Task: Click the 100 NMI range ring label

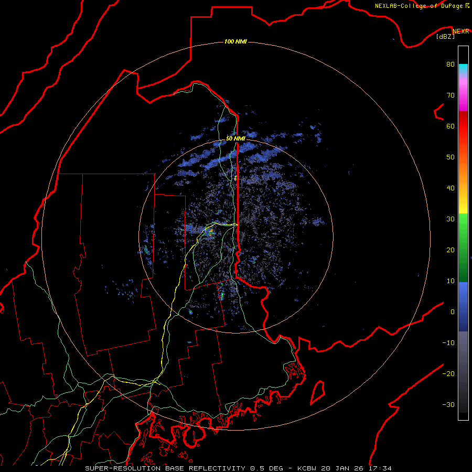Action: [x=235, y=41]
